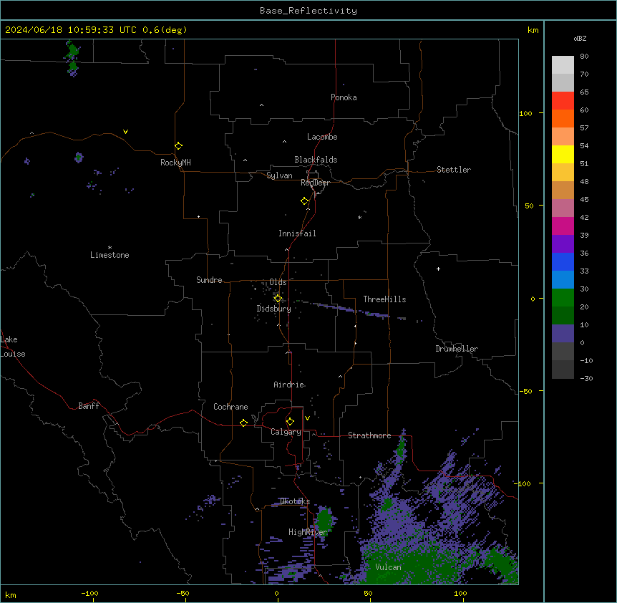
Task: Pick the slate purple 10-0 dBZ swatch
Action: 563,334
